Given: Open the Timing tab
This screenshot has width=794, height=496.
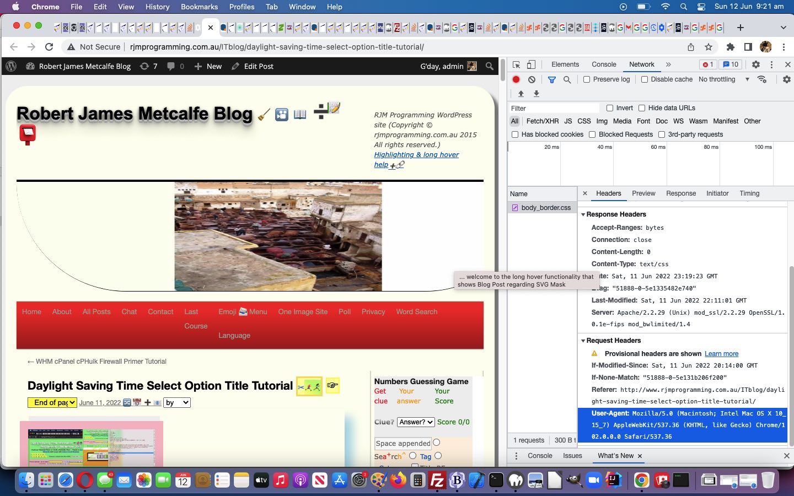Looking at the screenshot, I should [749, 193].
